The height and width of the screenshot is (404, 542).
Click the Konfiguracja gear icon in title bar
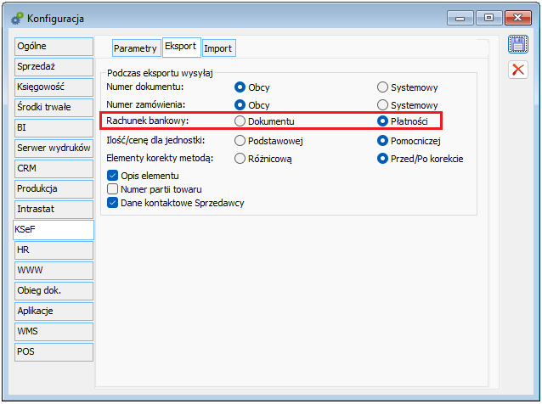(x=16, y=18)
